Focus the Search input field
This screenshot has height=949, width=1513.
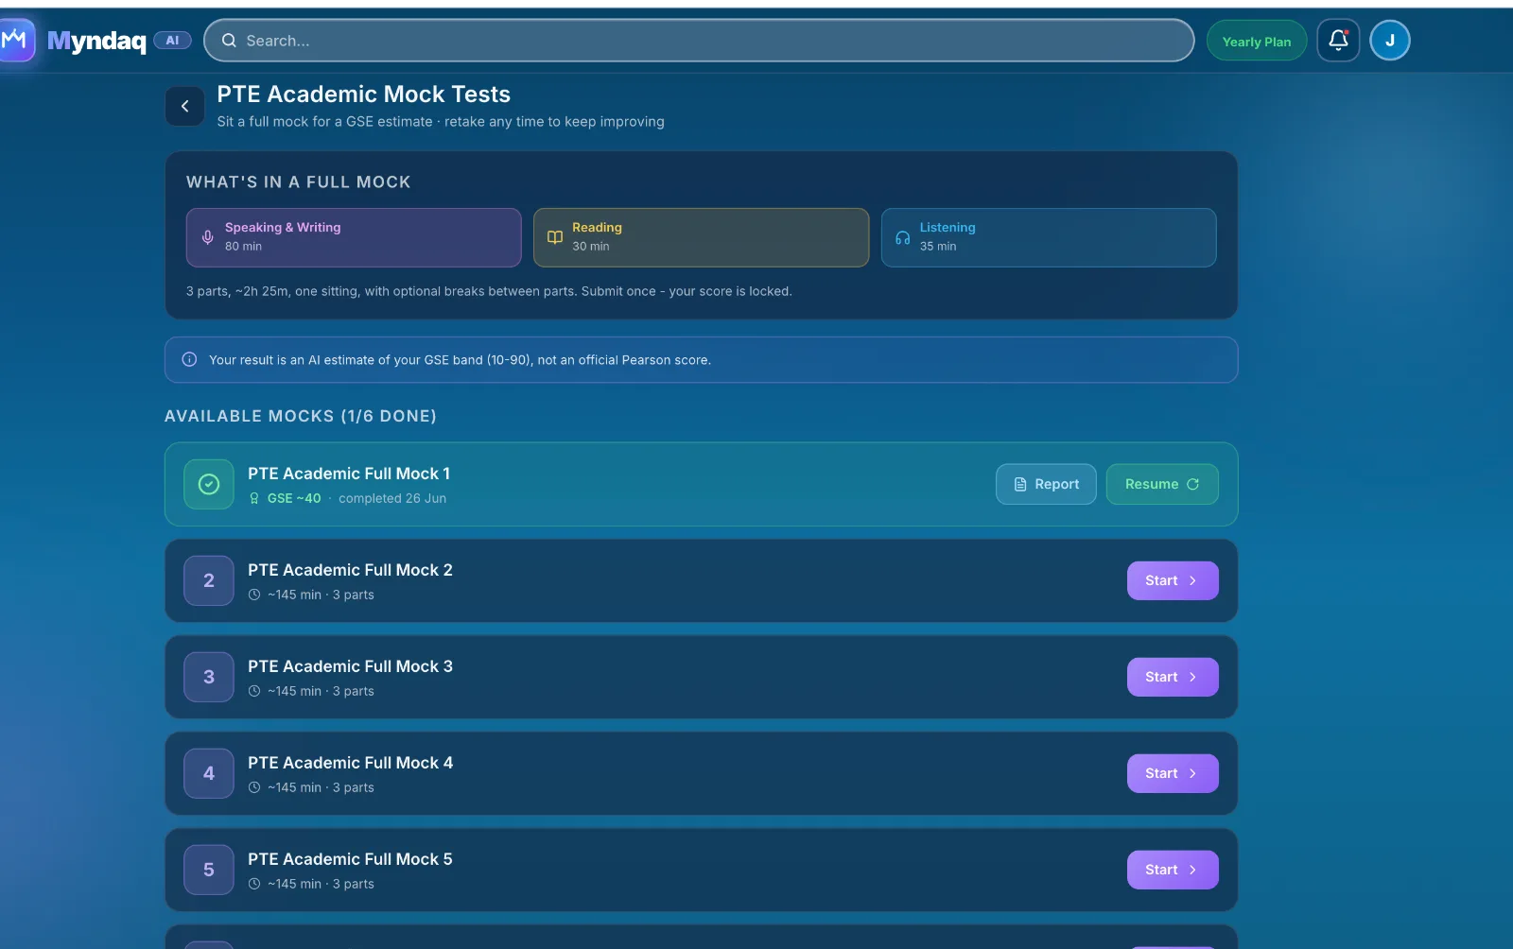coord(699,41)
